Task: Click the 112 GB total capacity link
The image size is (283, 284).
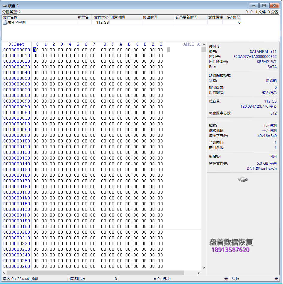Action: (270, 101)
